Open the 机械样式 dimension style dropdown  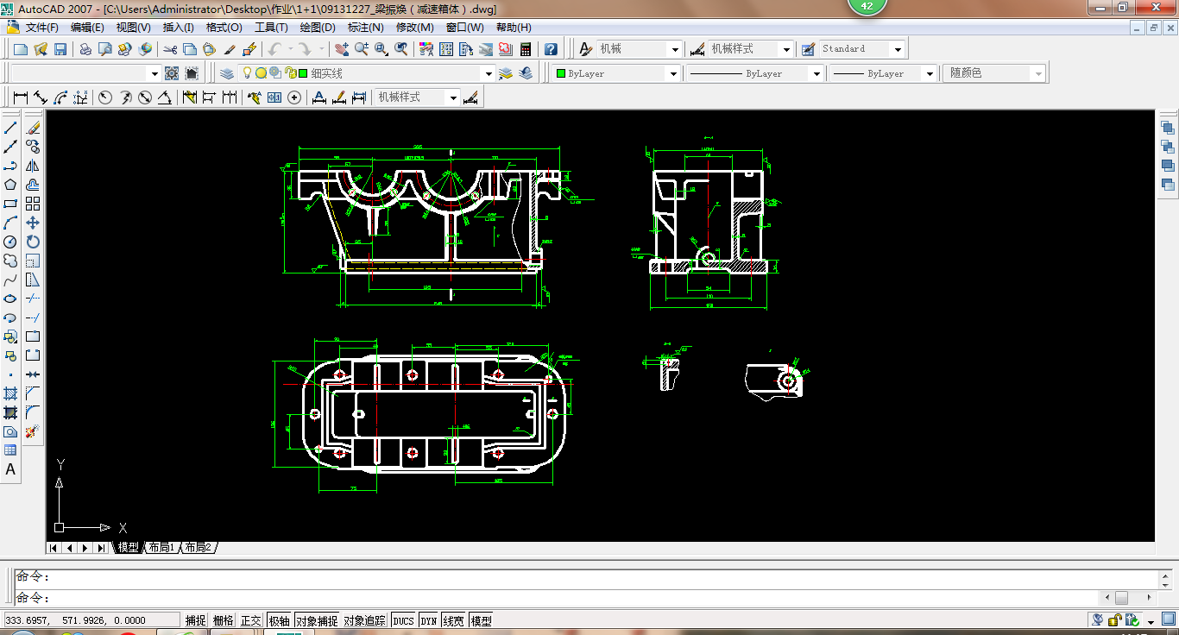tap(785, 49)
